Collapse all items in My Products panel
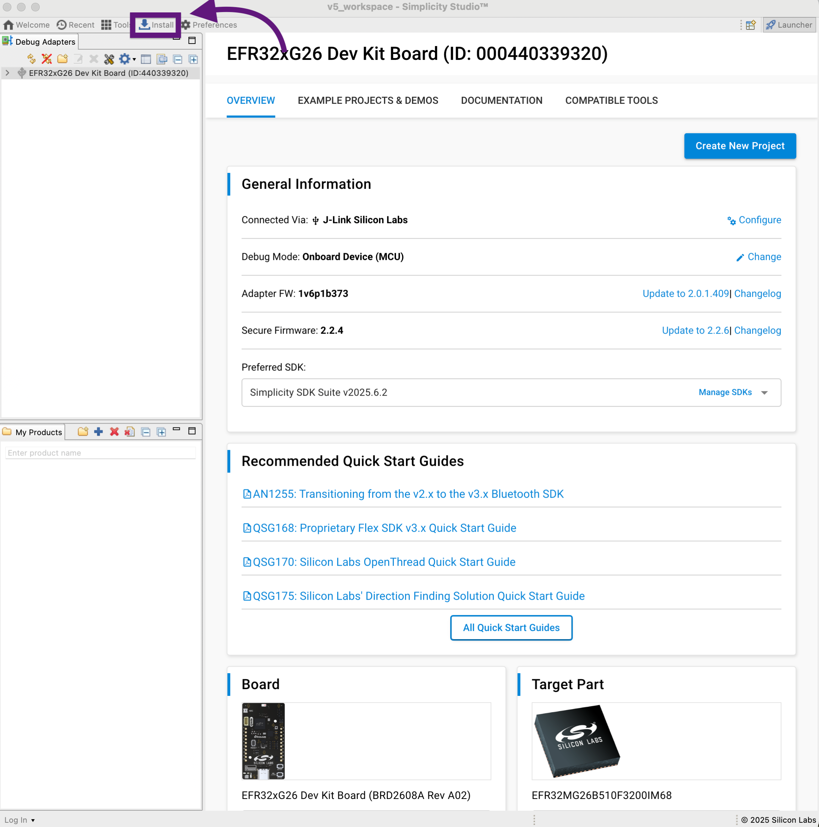Viewport: 819px width, 827px height. 146,432
